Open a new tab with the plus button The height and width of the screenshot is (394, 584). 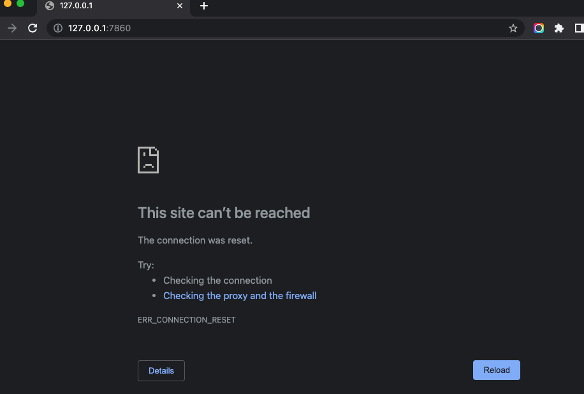coord(203,7)
